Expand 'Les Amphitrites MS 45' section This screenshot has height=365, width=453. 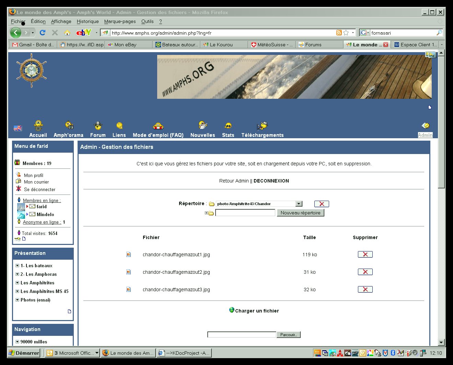pos(17,291)
